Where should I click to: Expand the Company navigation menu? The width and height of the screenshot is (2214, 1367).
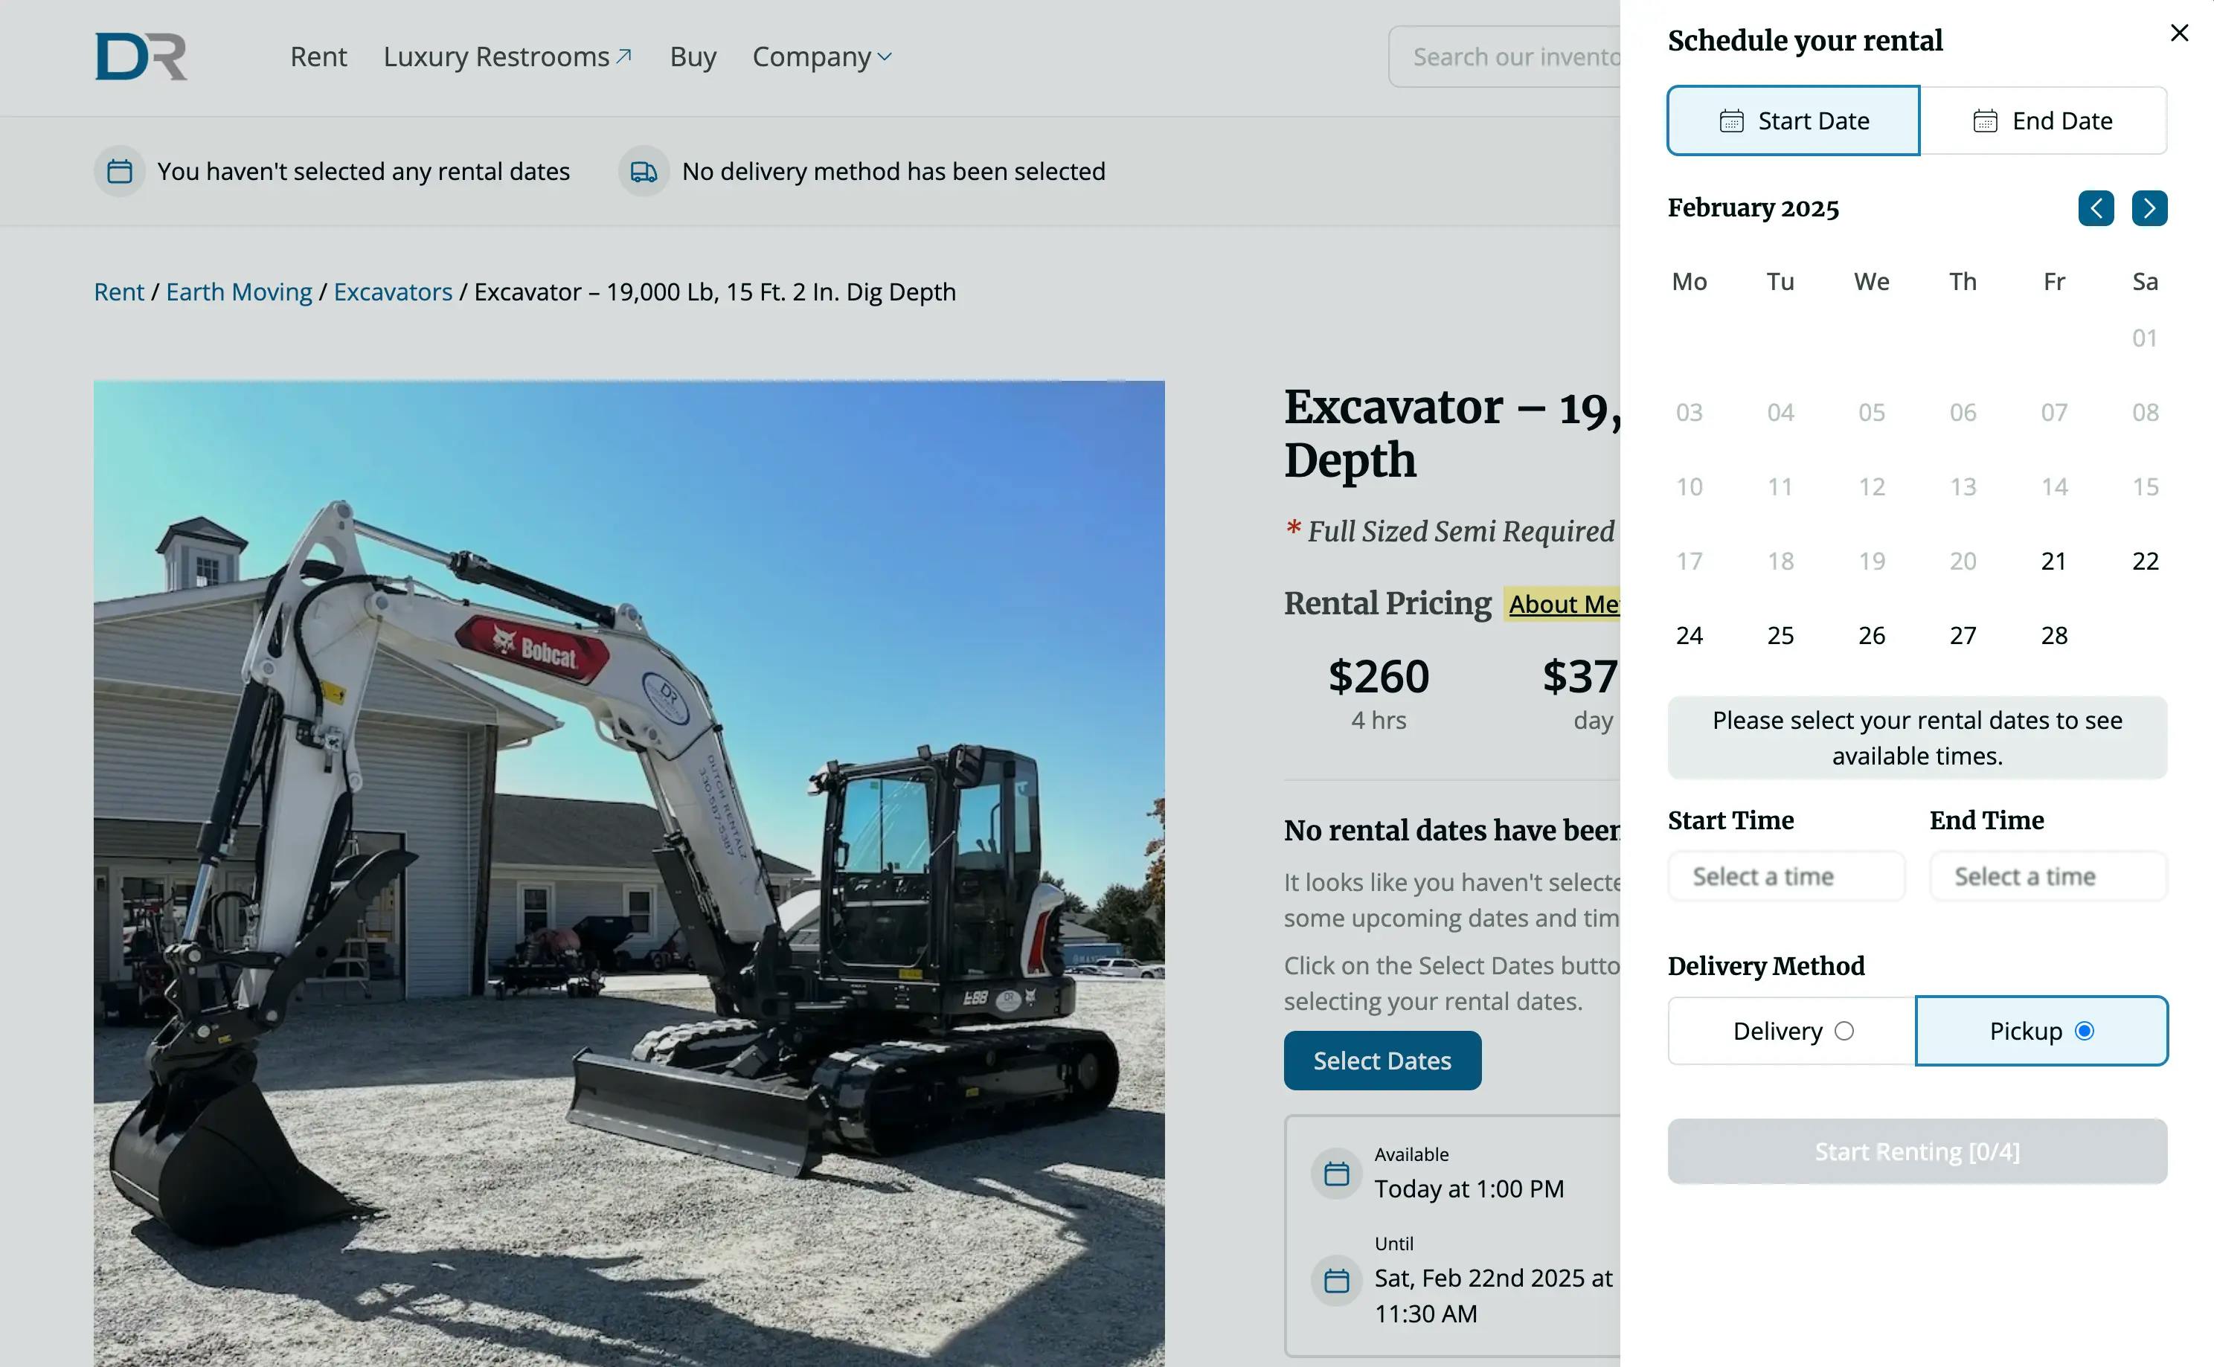pos(821,57)
